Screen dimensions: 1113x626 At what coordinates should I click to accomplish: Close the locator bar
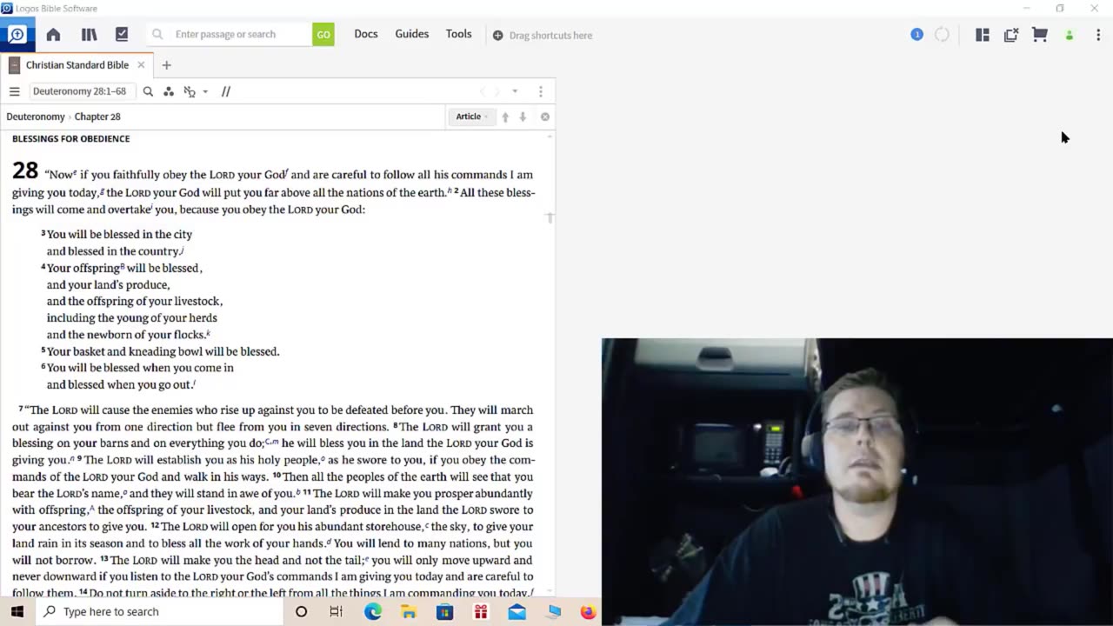[x=545, y=117]
